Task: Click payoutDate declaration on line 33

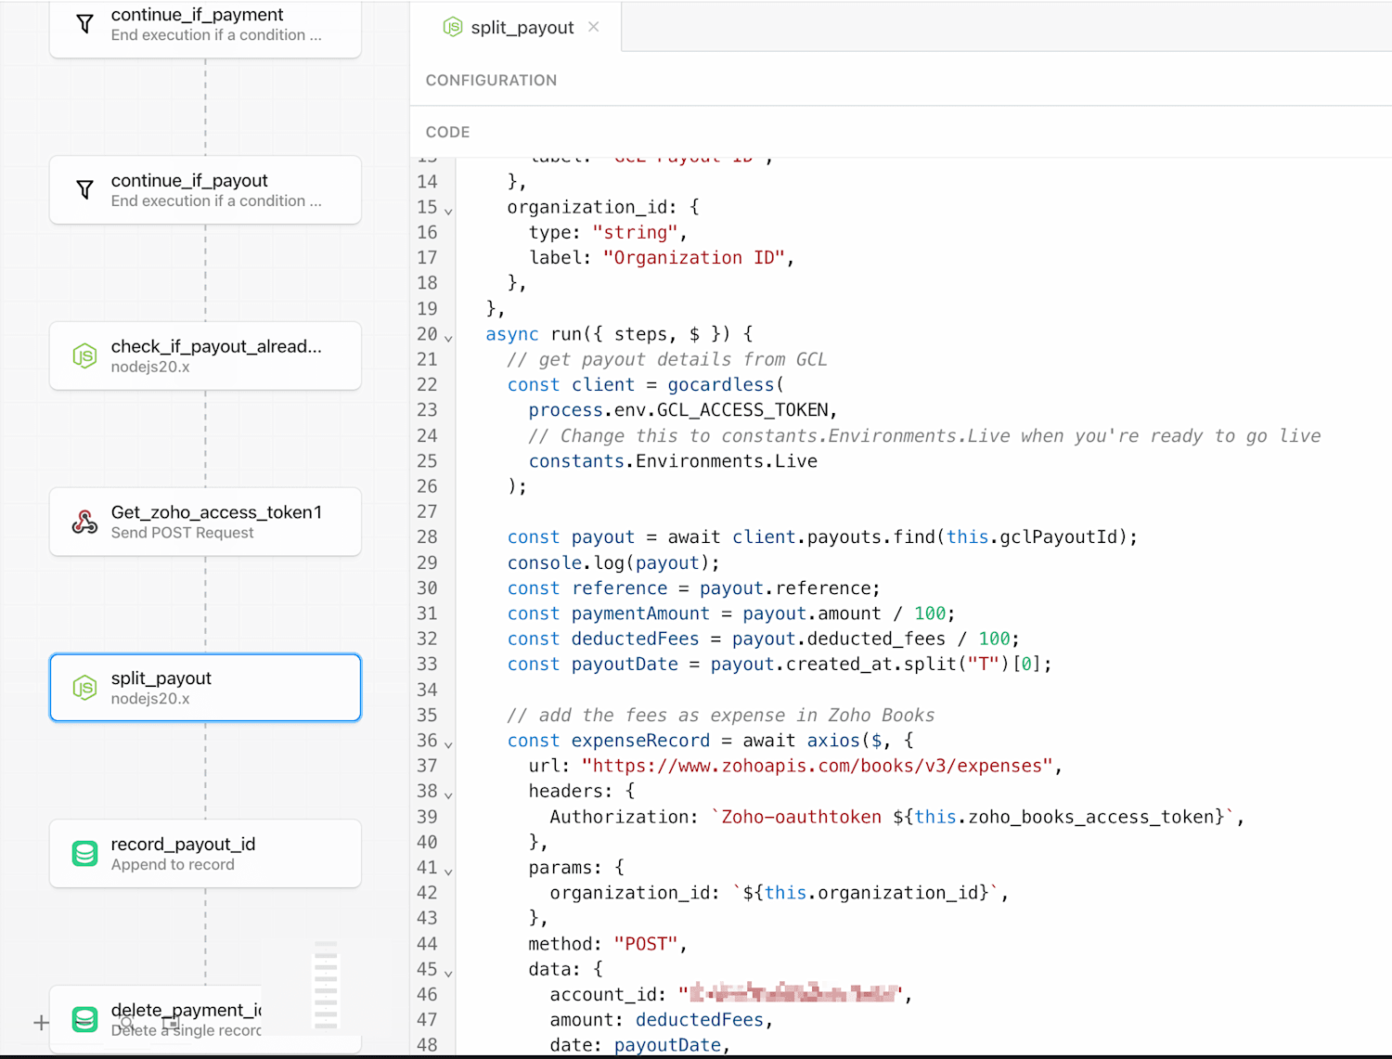Action: coord(780,665)
